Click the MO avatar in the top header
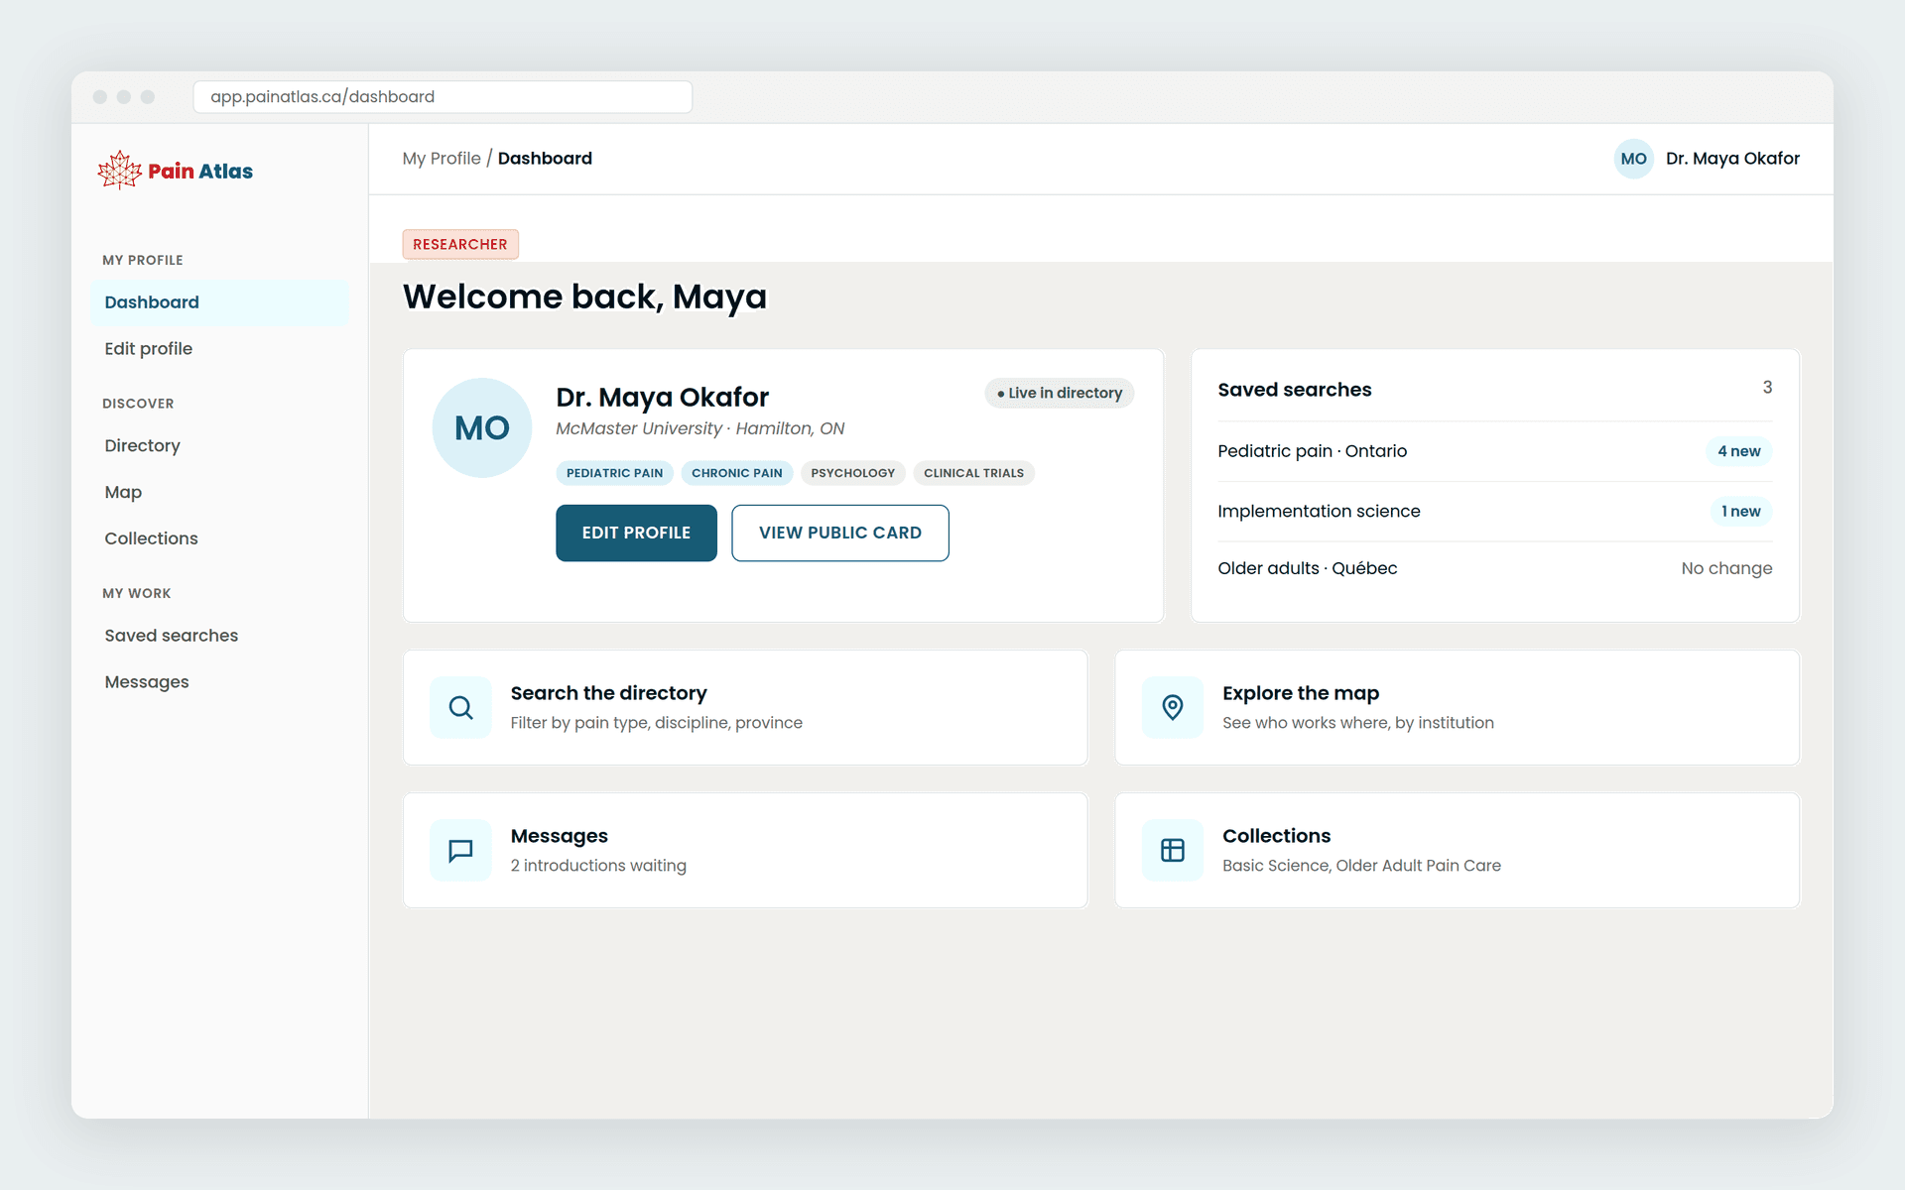This screenshot has width=1905, height=1190. pyautogui.click(x=1633, y=159)
